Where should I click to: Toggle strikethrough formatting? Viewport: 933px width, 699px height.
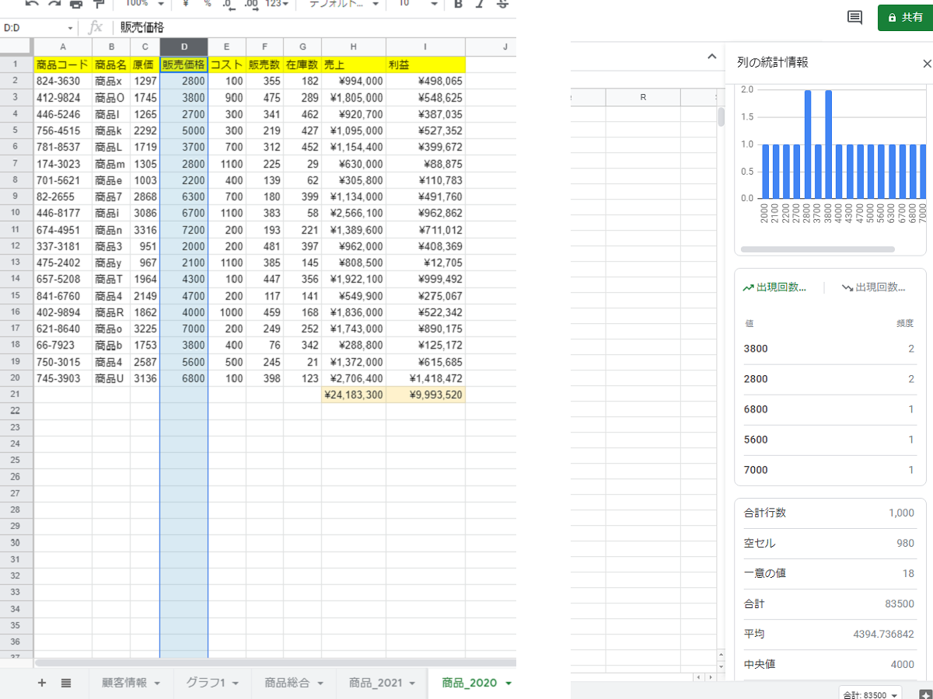click(x=502, y=4)
